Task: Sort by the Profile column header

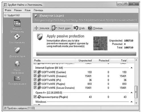Action: click(x=54, y=61)
